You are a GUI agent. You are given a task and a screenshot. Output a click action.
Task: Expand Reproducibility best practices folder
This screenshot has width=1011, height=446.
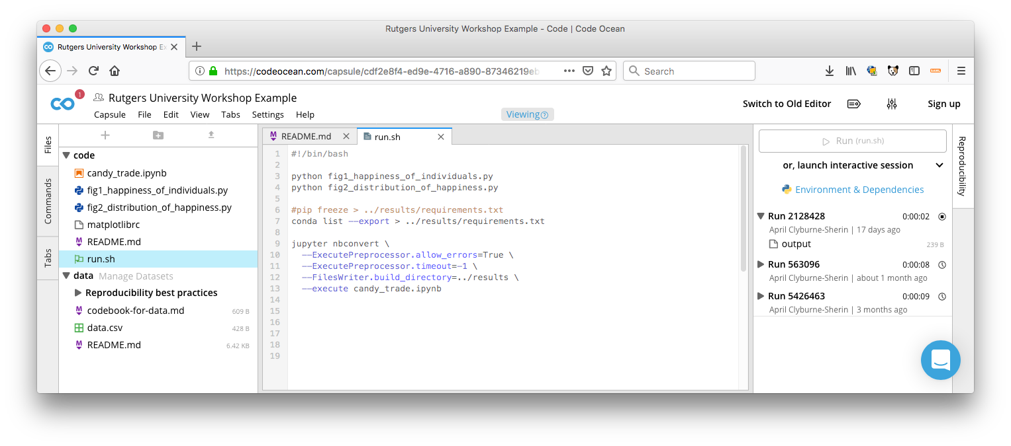[x=78, y=293]
